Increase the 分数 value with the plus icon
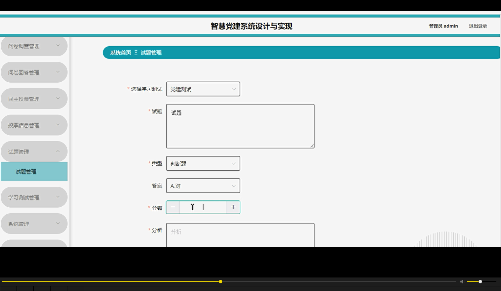501x291 pixels. [x=233, y=207]
